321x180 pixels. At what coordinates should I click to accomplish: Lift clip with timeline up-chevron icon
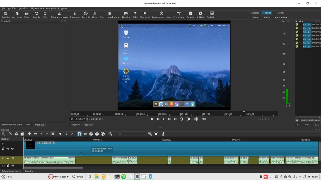tap(41, 134)
